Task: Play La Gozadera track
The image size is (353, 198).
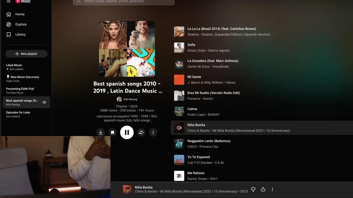Action: [213, 61]
